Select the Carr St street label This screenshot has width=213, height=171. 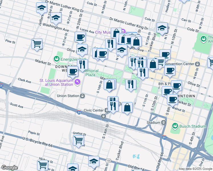pyautogui.click(x=186, y=20)
